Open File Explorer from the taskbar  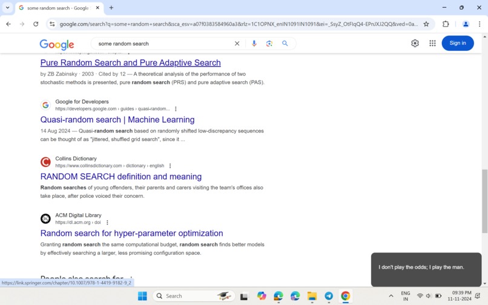coord(312,296)
